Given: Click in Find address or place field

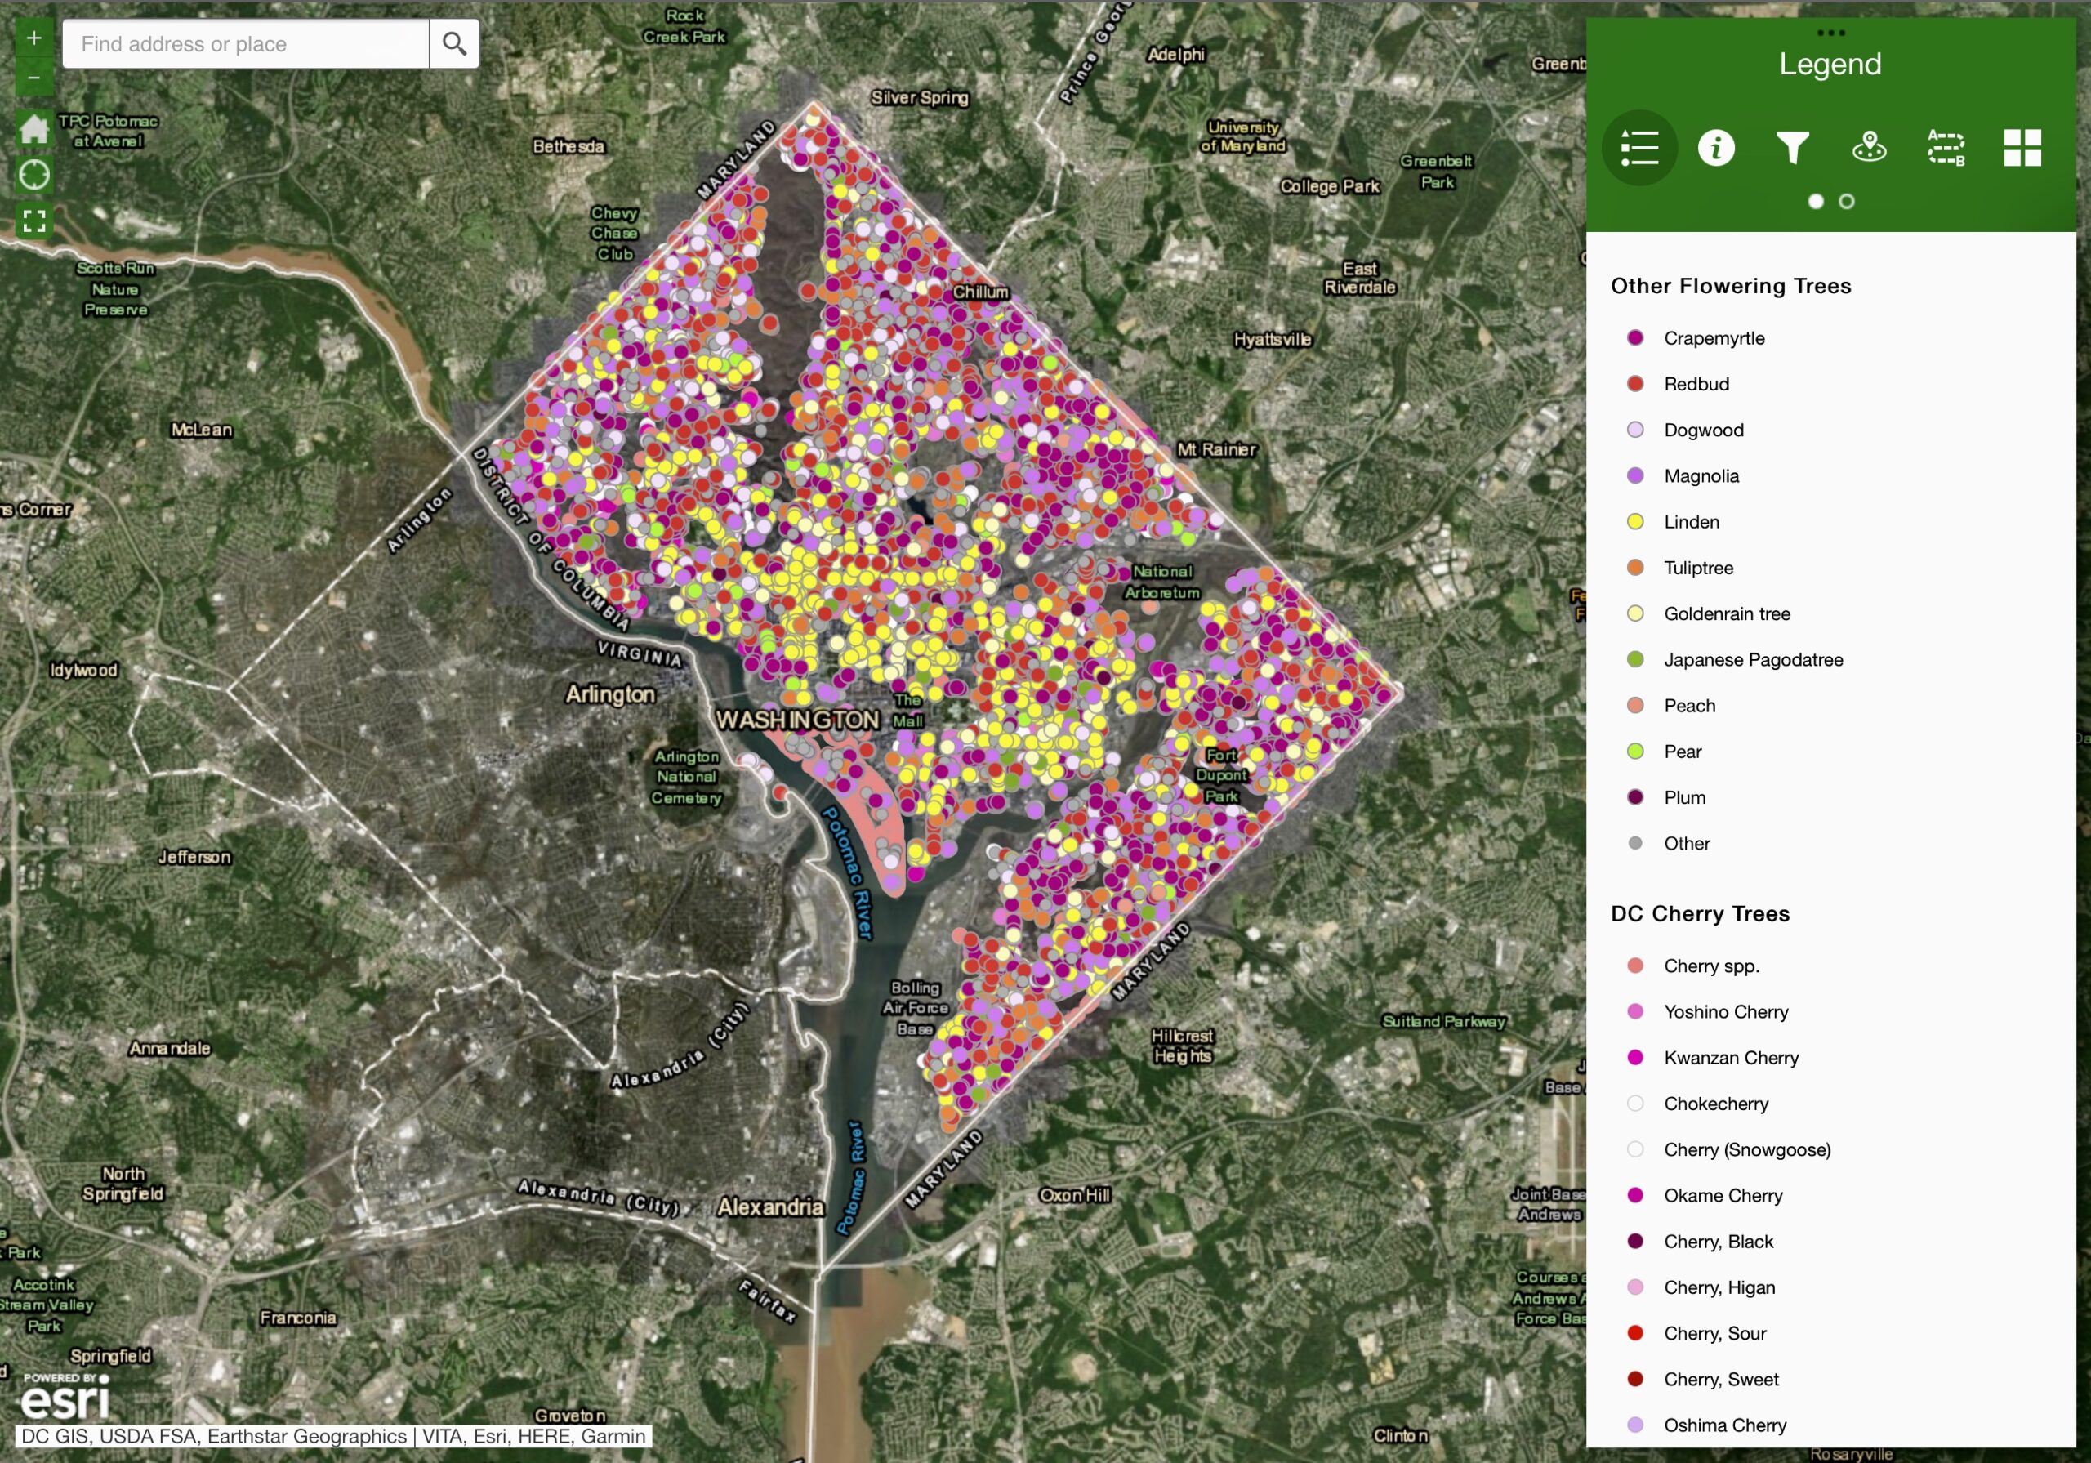Looking at the screenshot, I should click(x=246, y=44).
